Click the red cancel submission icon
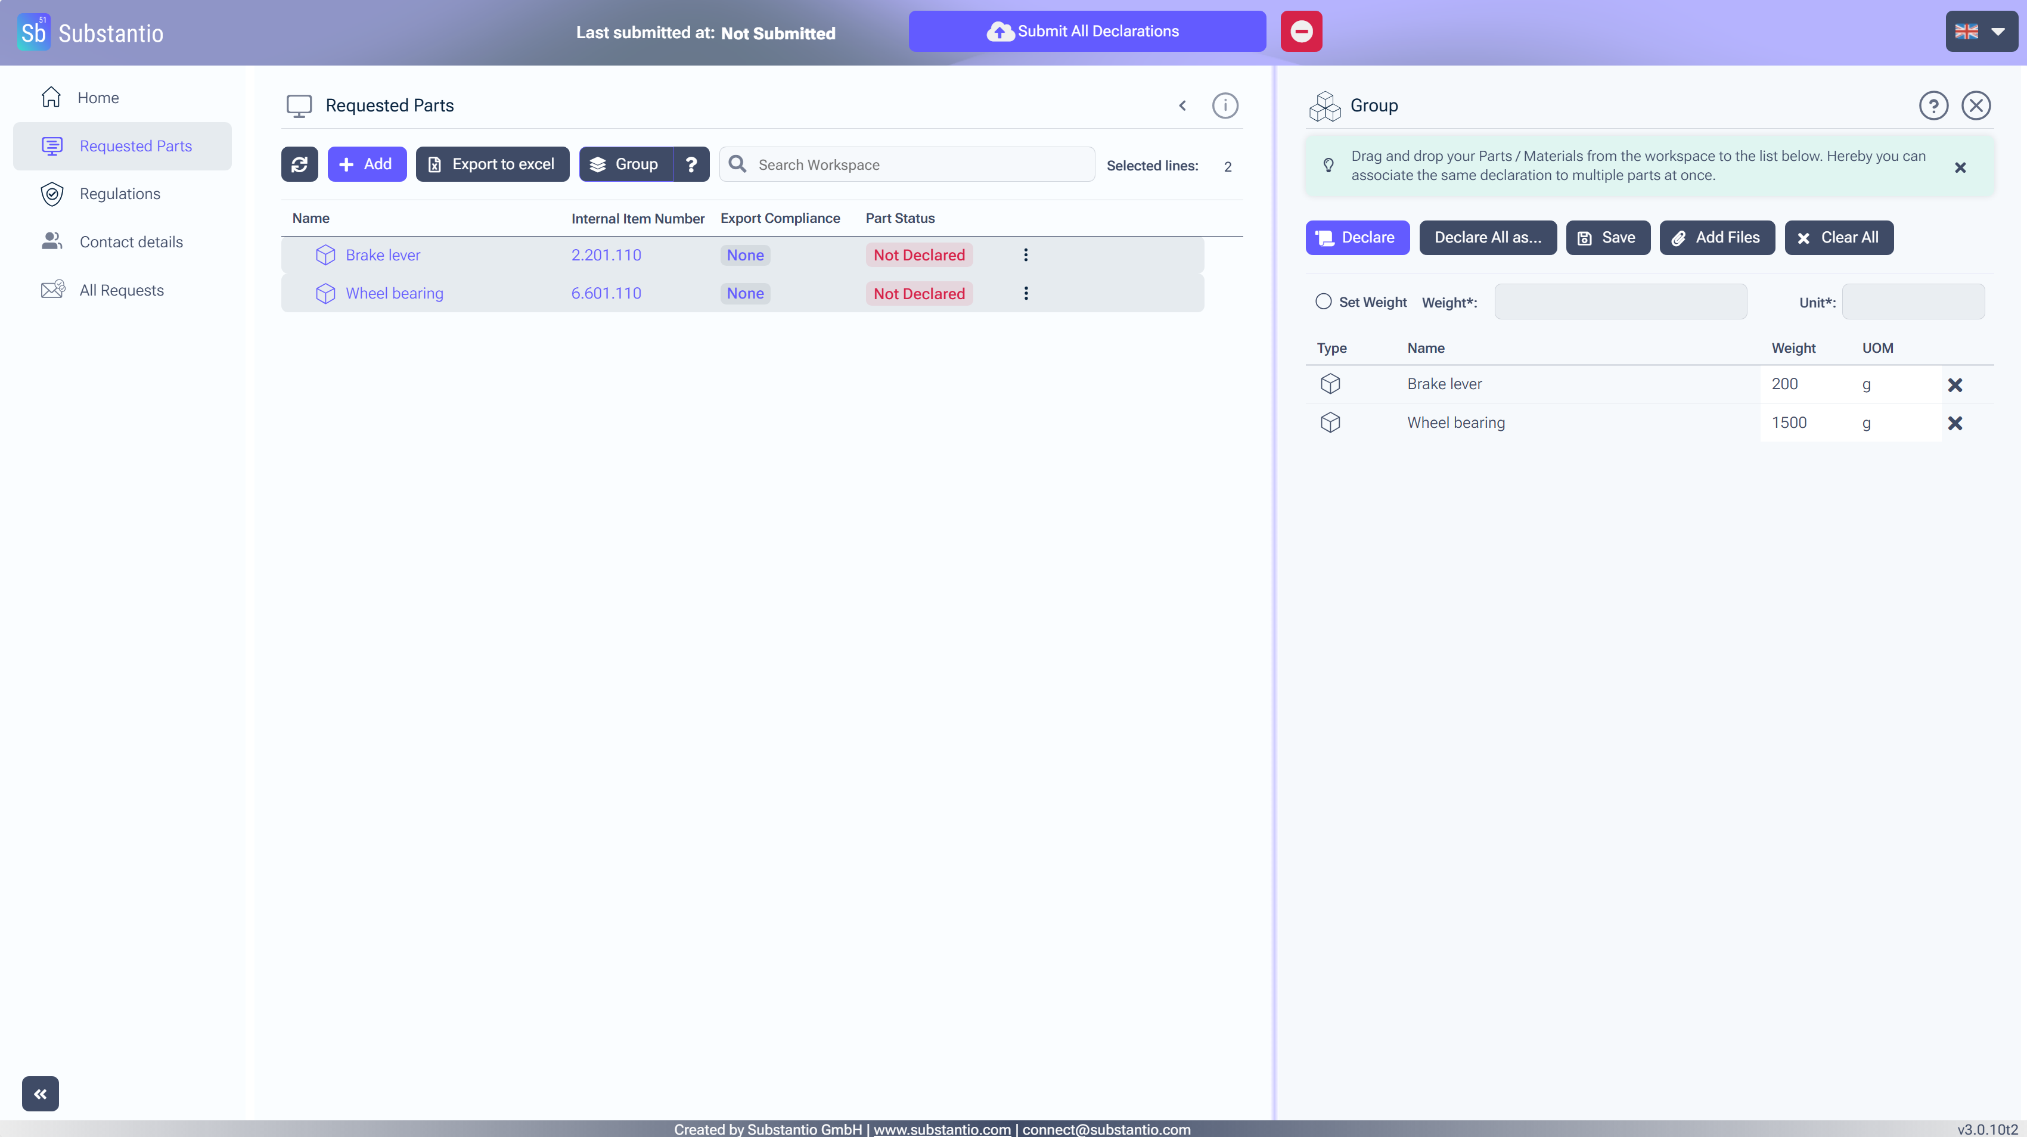 (x=1300, y=32)
